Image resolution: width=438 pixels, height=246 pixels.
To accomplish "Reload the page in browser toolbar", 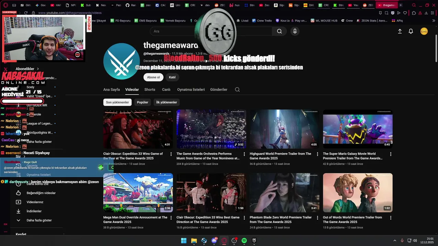I will 26,13.
